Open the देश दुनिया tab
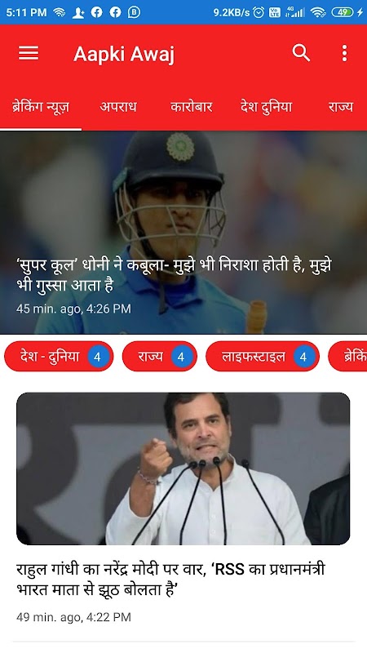367x653 pixels. point(267,107)
